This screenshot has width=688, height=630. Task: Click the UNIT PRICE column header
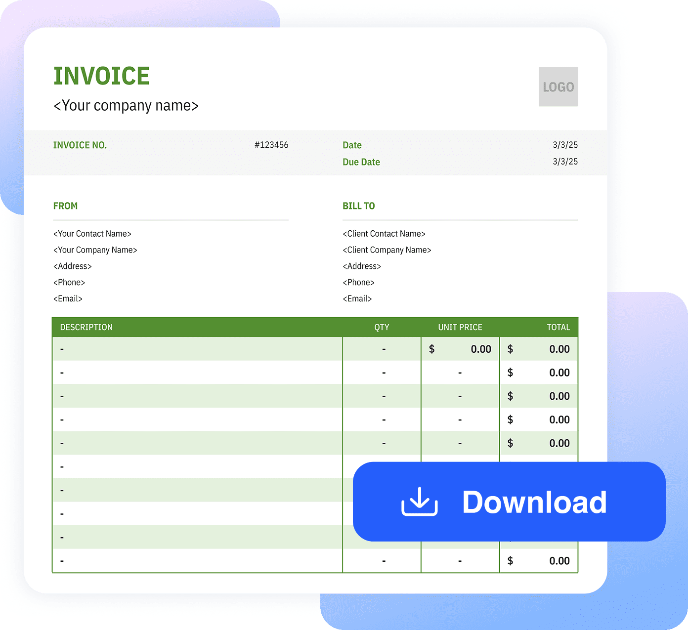[x=460, y=327]
